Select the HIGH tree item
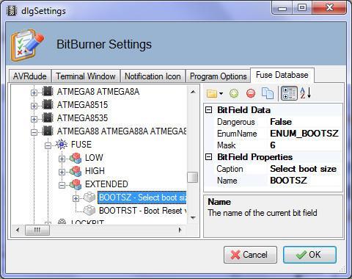The height and width of the screenshot is (279, 352). coord(95,171)
